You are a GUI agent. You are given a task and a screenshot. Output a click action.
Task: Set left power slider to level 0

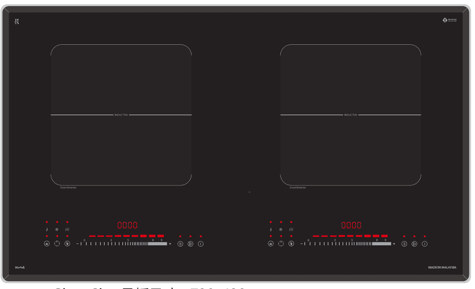pyautogui.click(x=85, y=240)
